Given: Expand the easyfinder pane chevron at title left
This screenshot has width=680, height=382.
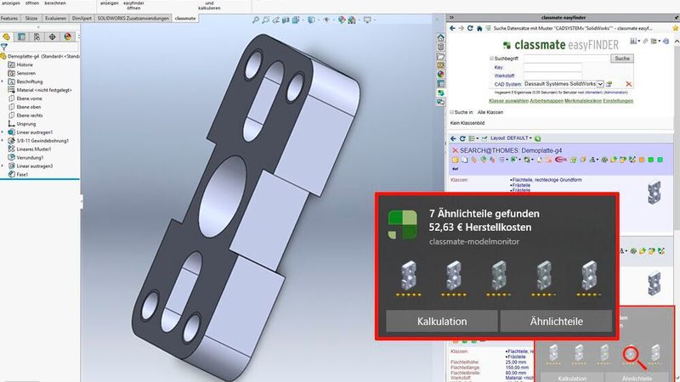Looking at the screenshot, I should tap(451, 17).
